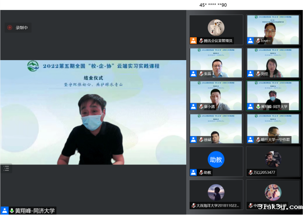Click the red recording indicator icon
This screenshot has width=303, height=215.
click(9, 28)
